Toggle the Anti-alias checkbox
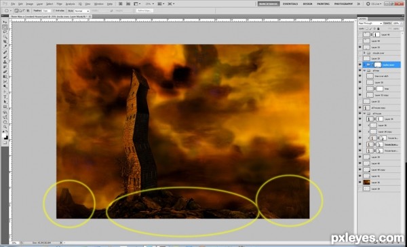 [54, 11]
